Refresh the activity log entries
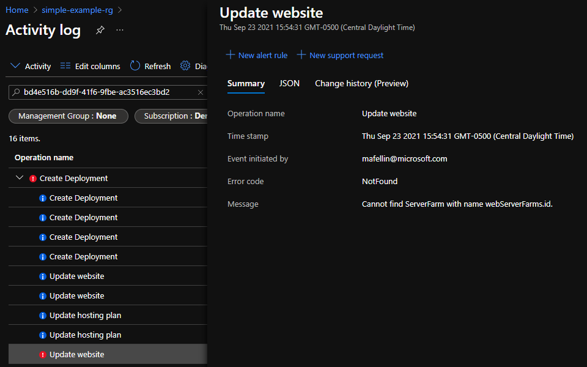The image size is (587, 367). click(x=149, y=66)
